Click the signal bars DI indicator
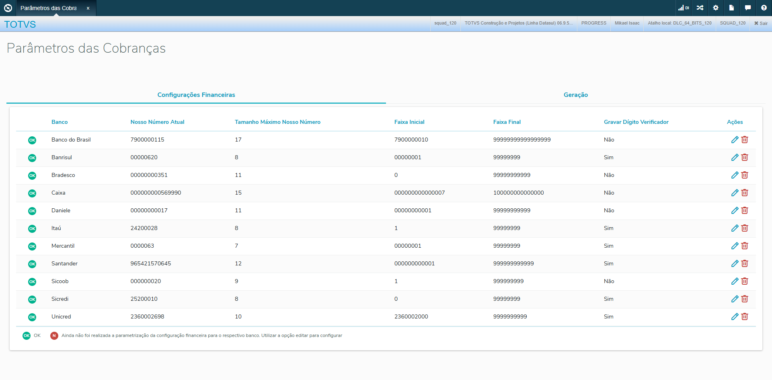 pyautogui.click(x=684, y=8)
